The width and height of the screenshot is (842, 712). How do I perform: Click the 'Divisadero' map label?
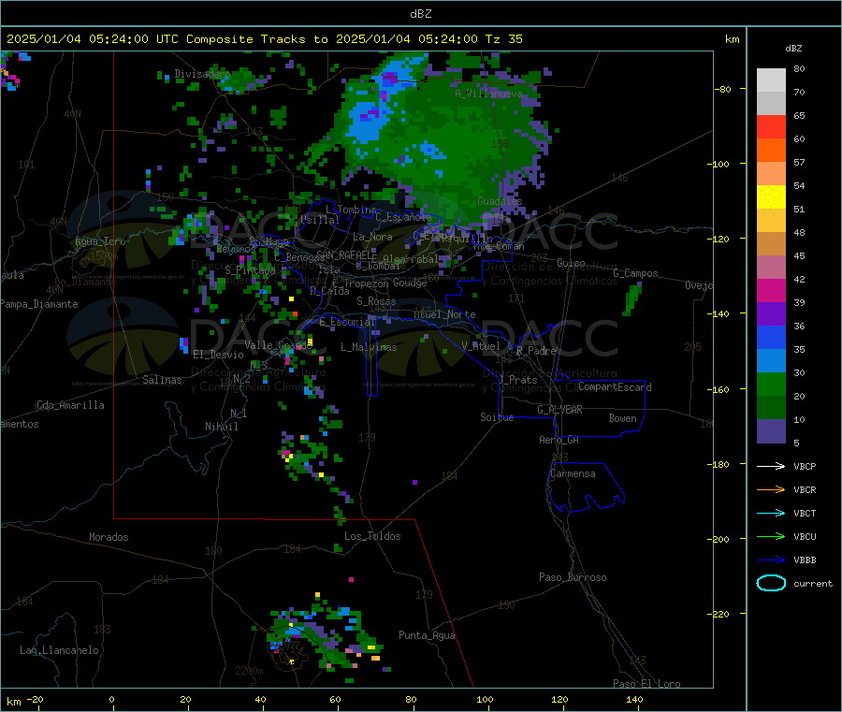click(202, 74)
